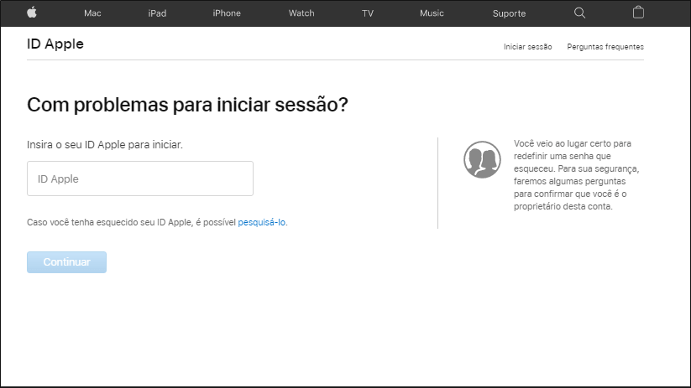
Task: Click the Iniciar sessão link
Action: click(x=527, y=47)
